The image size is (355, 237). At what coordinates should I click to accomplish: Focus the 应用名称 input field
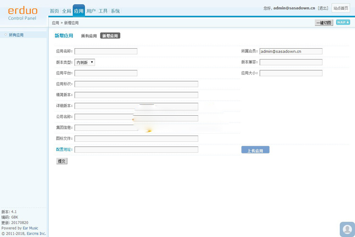click(106, 51)
